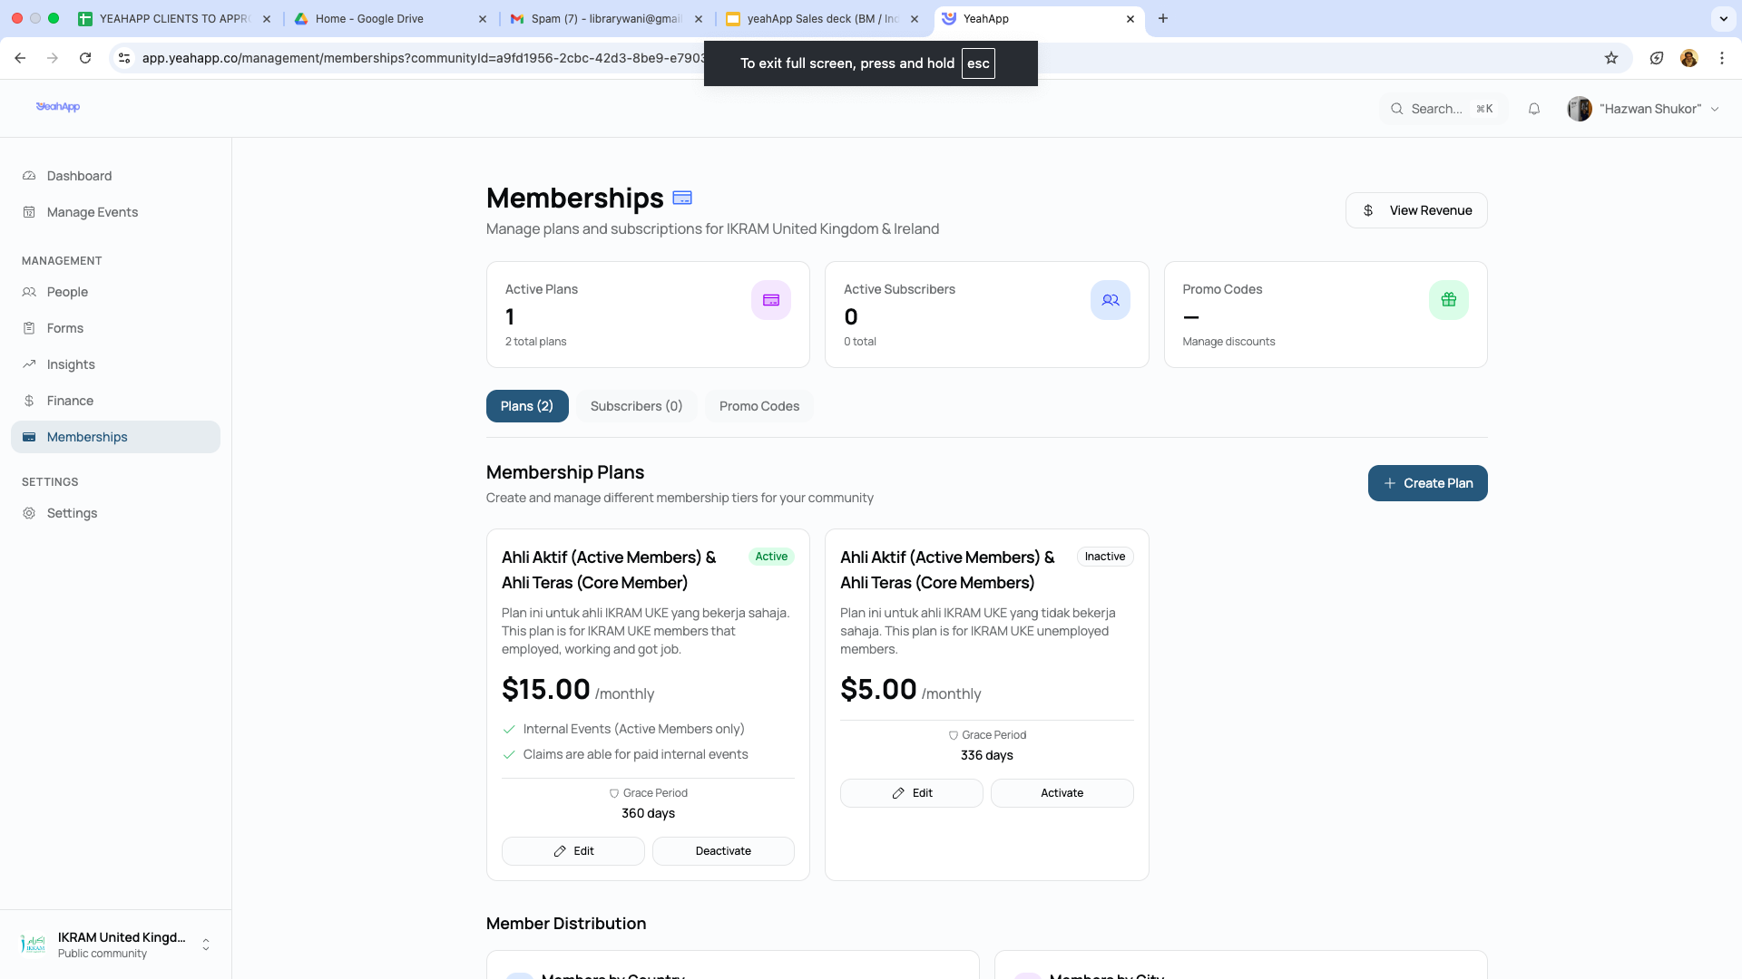Open the Hazwan Shukor account dropdown
Screen dimensions: 1742x979
1643,109
